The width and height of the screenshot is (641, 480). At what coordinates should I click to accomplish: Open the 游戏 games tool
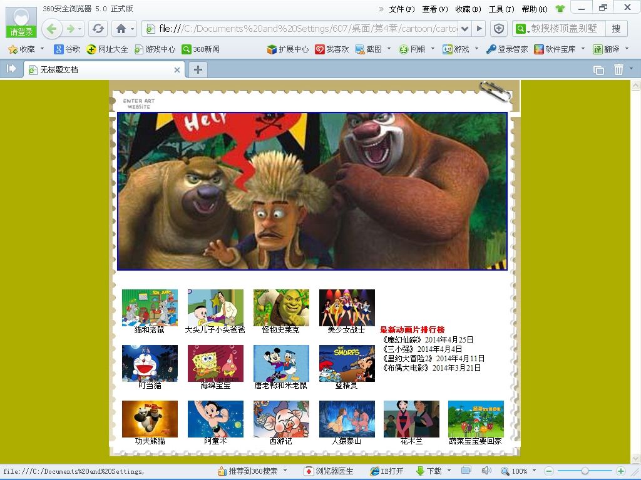click(x=456, y=49)
